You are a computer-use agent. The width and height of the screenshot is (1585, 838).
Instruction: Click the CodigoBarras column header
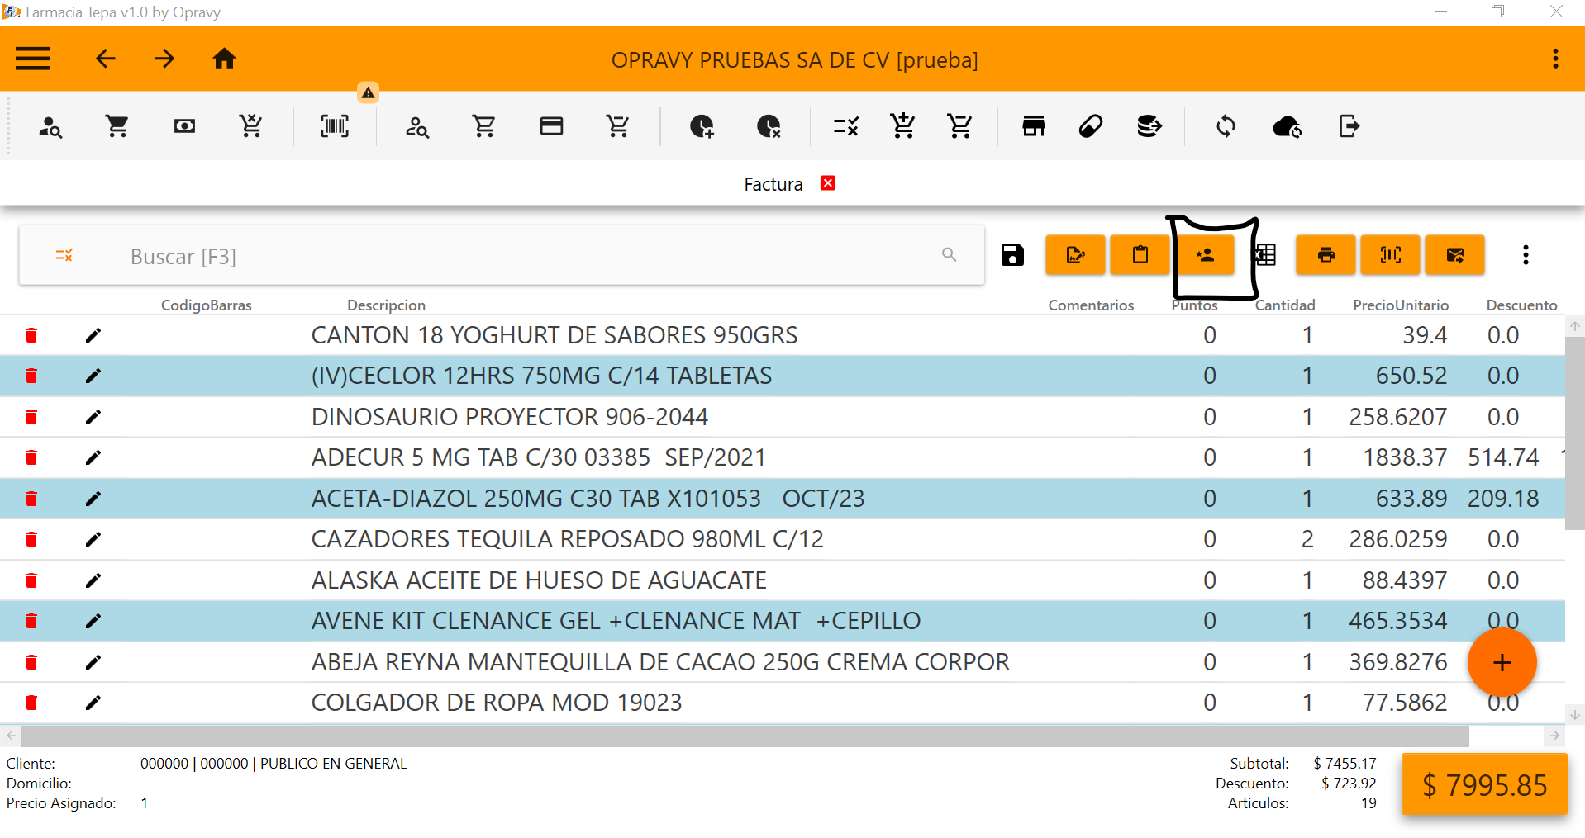click(207, 305)
